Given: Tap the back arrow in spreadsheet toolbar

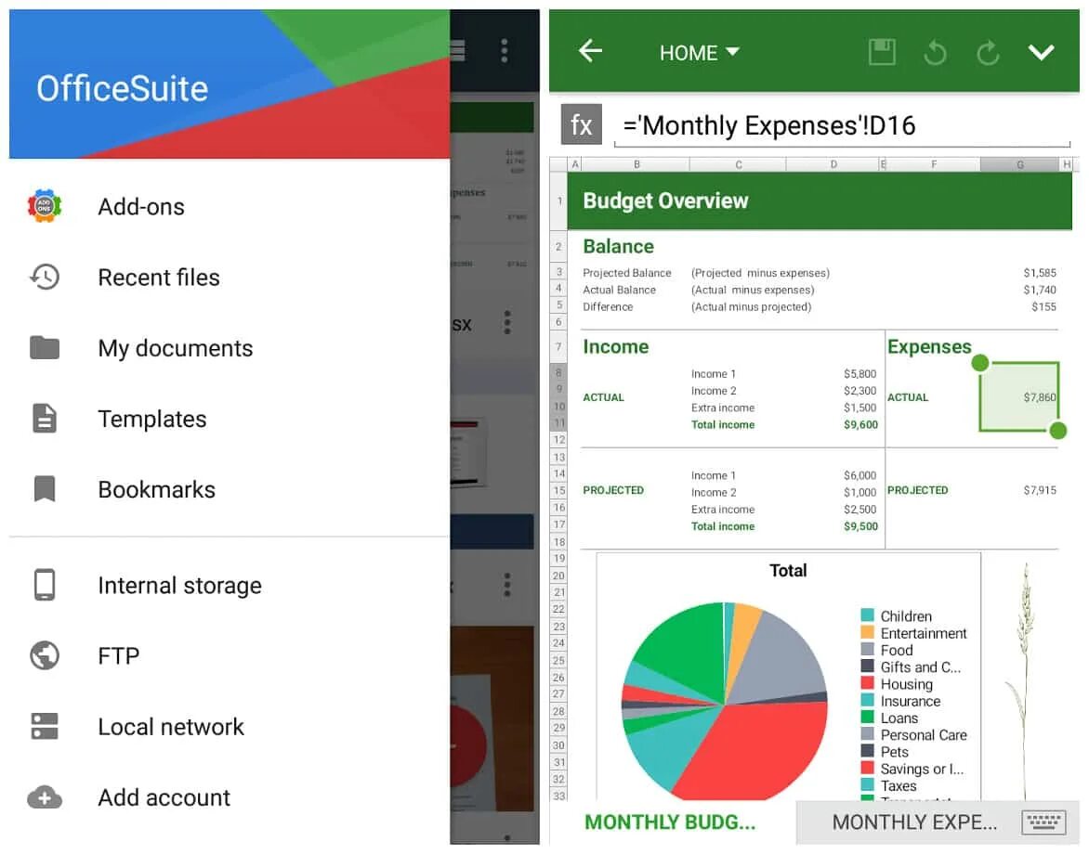Looking at the screenshot, I should click(590, 51).
